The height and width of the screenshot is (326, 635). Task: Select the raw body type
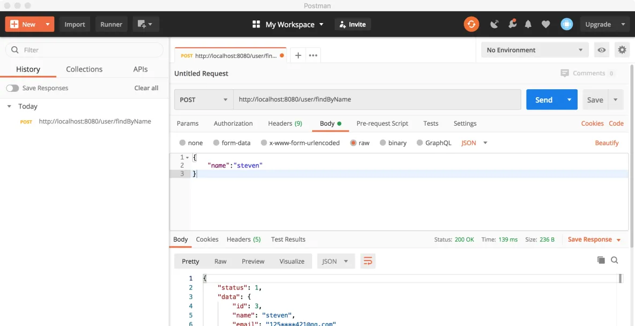353,143
